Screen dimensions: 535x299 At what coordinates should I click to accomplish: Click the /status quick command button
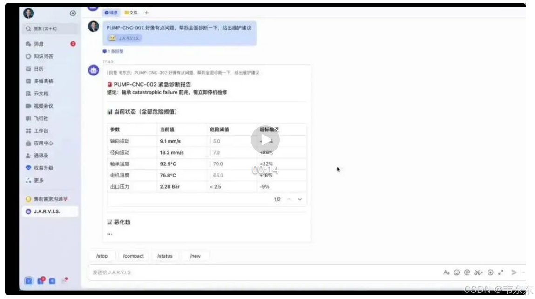point(165,256)
